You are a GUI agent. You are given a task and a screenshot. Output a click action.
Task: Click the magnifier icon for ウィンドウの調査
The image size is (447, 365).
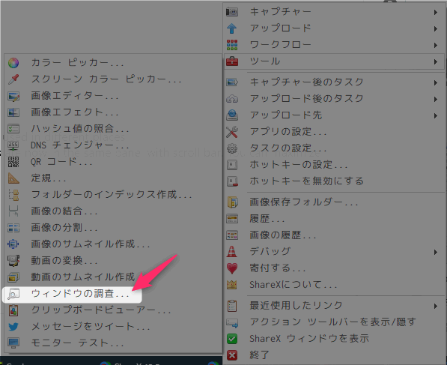[13, 294]
